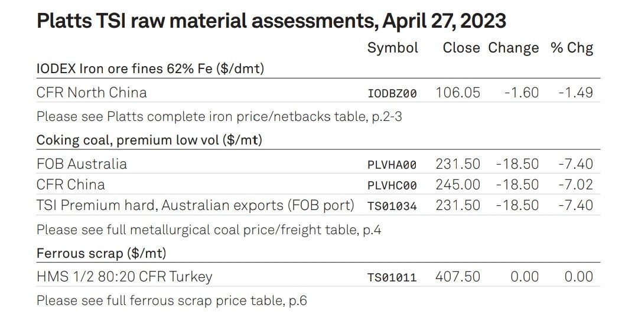Click the 106.05 close price

[x=458, y=93]
